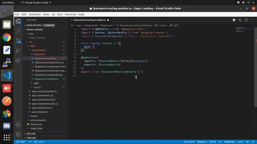The image size is (257, 144).
Task: Open the View menu
Action: click(46, 14)
